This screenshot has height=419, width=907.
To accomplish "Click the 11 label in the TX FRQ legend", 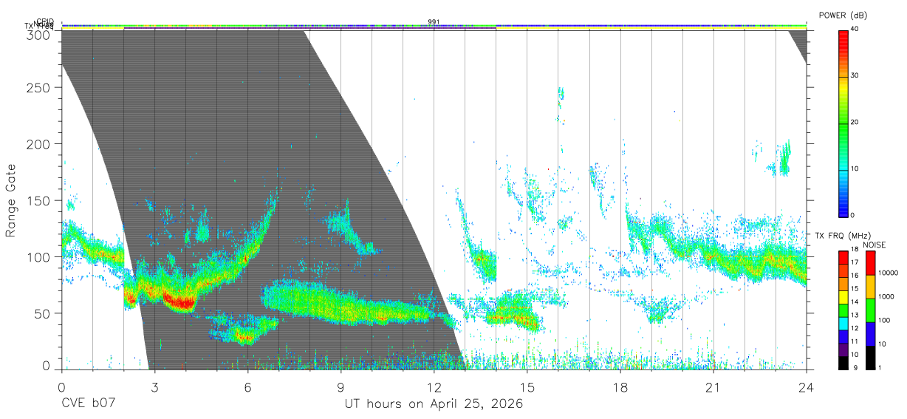I will [855, 342].
